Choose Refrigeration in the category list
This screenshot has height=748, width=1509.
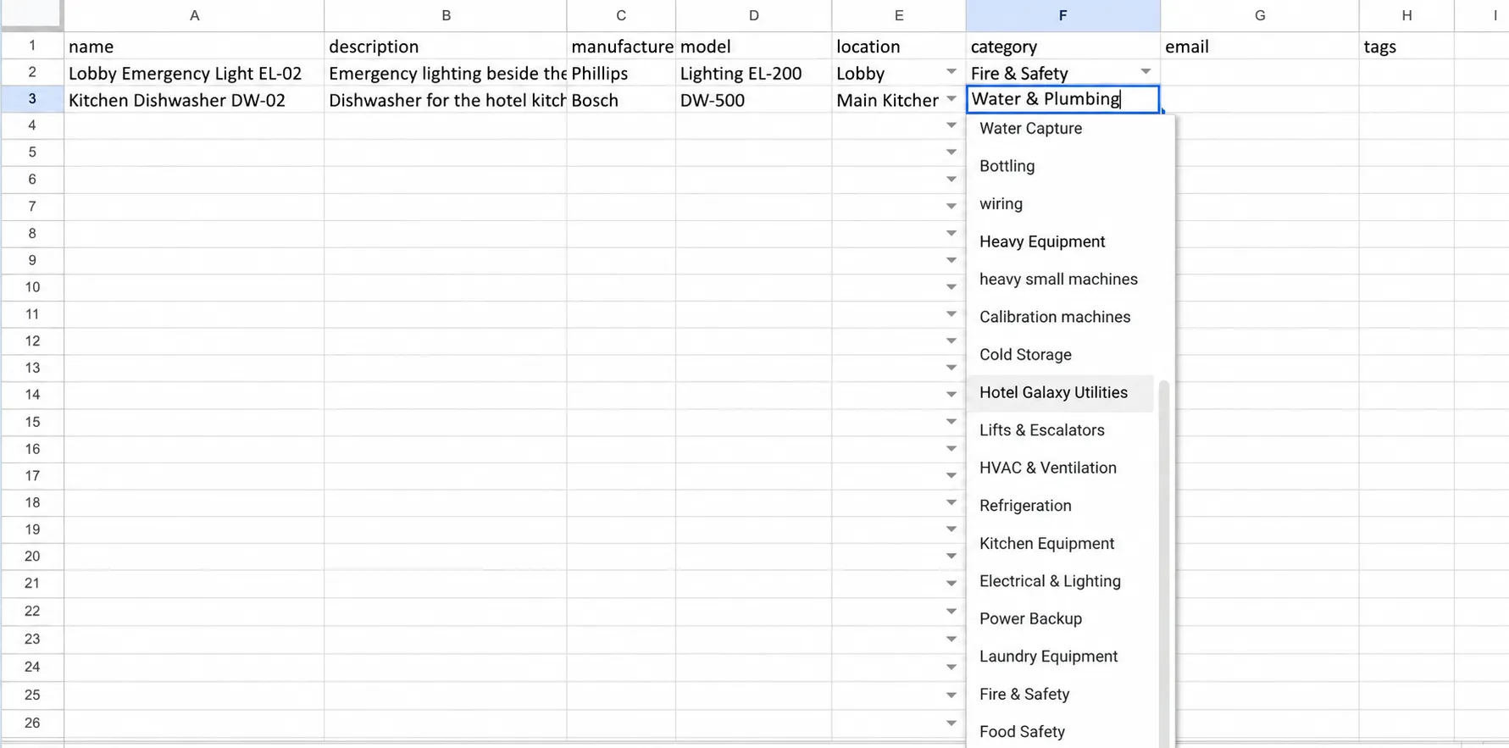click(1060, 506)
